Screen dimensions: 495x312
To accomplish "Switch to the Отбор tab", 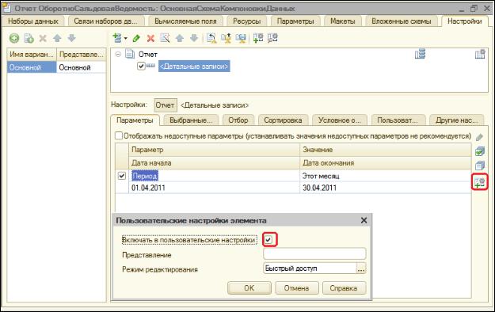I will point(238,120).
